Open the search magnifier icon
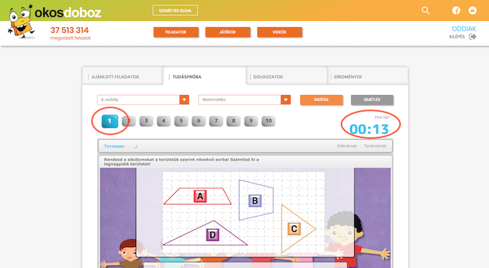The height and width of the screenshot is (268, 489). tap(425, 10)
